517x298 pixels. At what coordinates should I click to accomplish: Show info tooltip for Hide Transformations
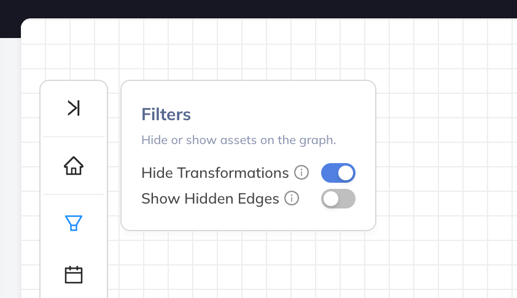(x=301, y=172)
